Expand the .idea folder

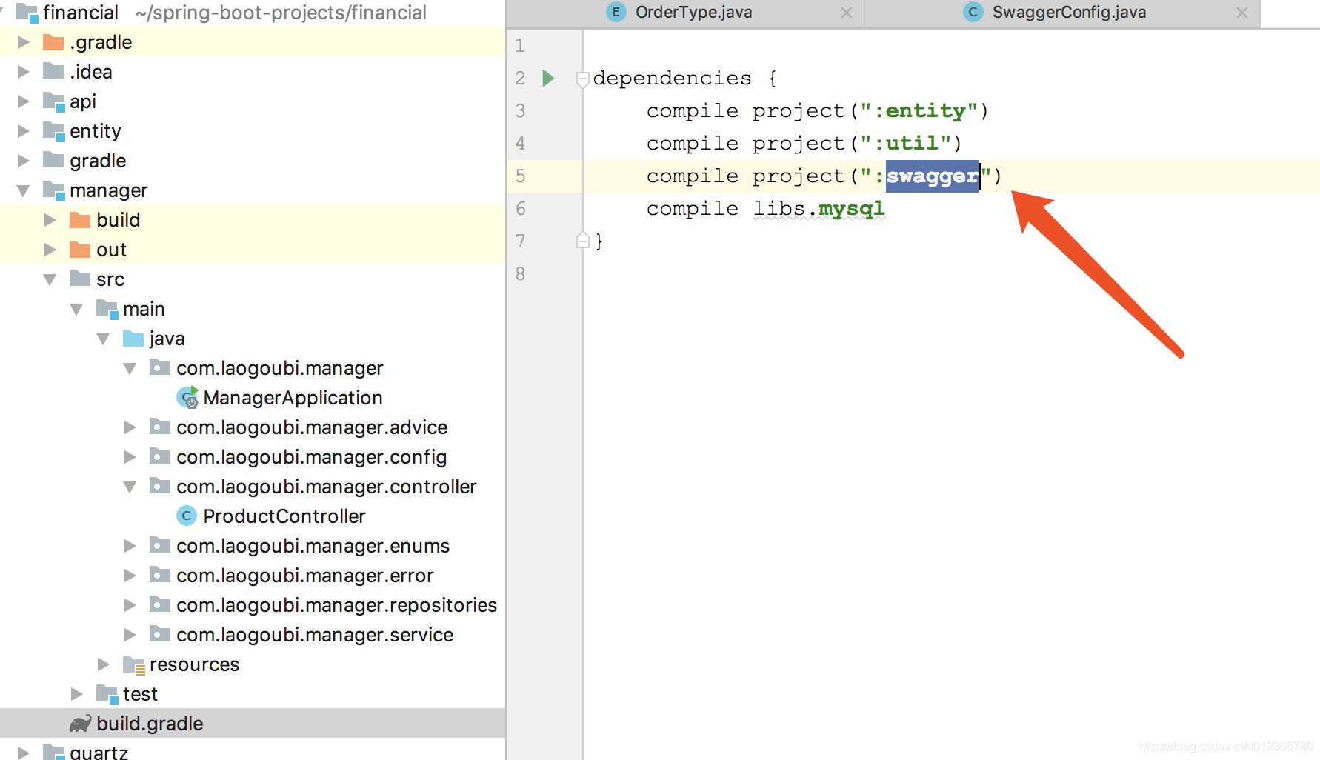point(23,72)
